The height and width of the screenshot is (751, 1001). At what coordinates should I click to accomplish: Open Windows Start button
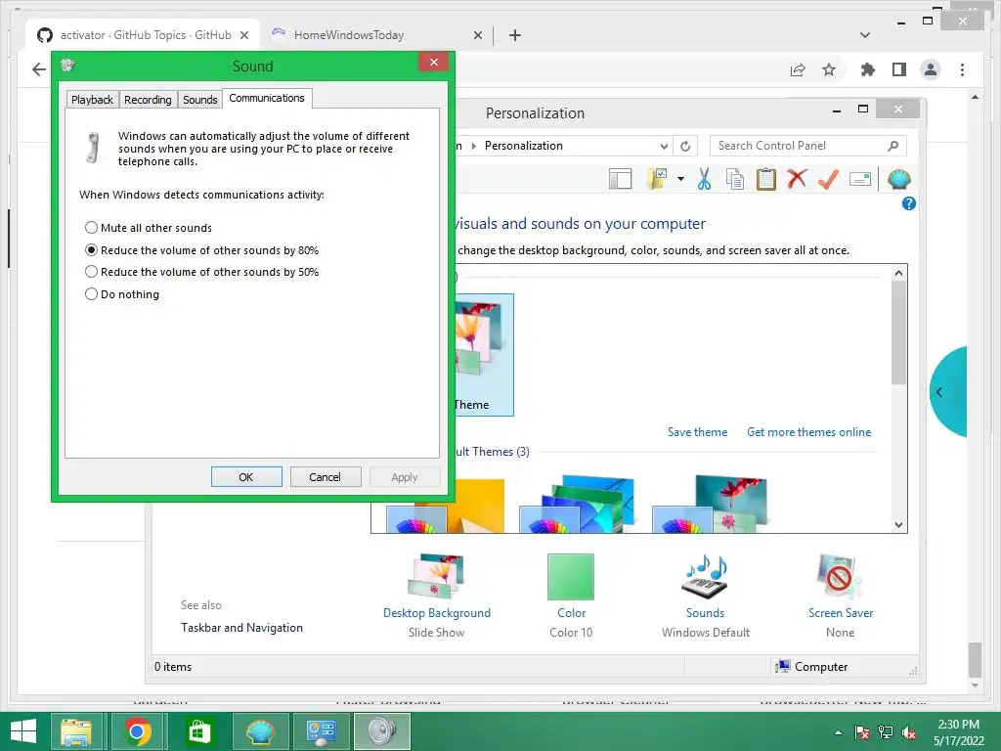pos(23,731)
